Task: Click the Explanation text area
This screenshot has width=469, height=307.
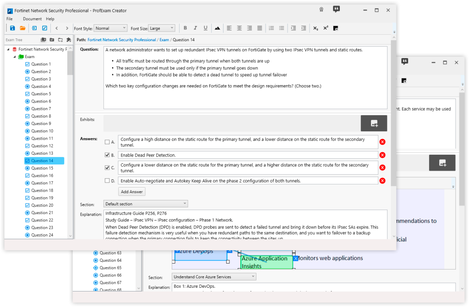Action: pos(245,225)
